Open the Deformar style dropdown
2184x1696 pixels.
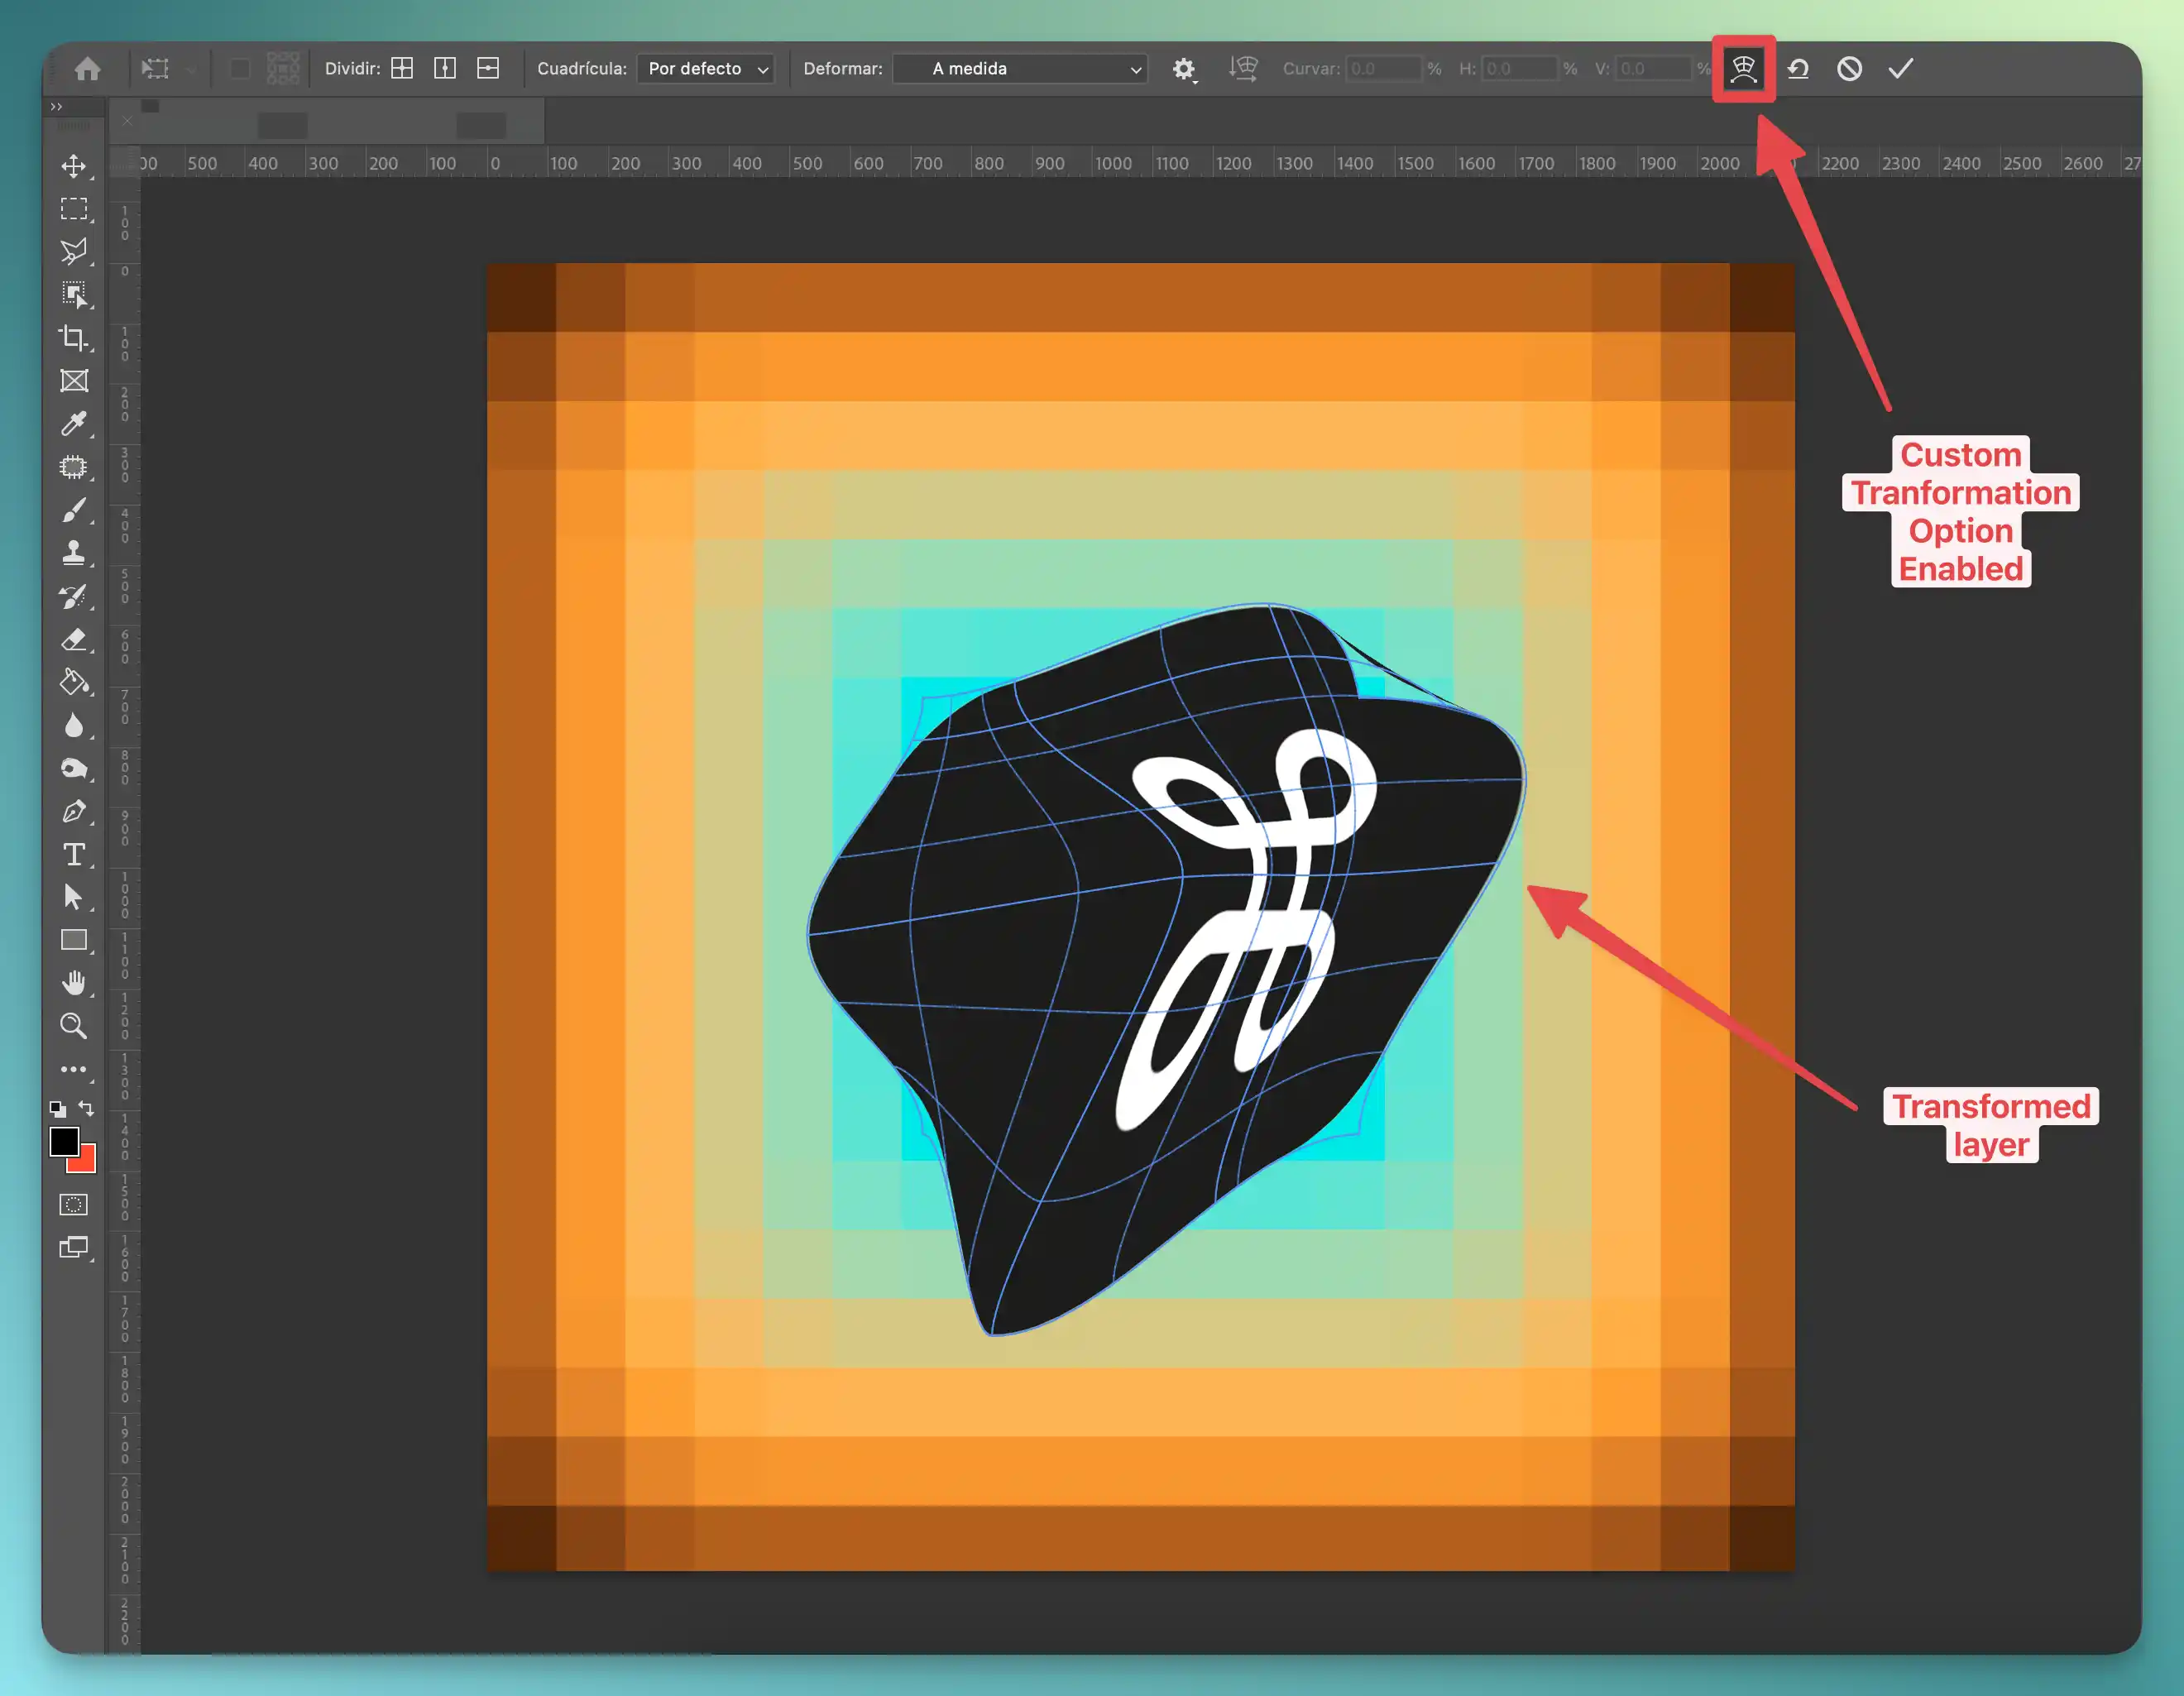tap(1020, 69)
